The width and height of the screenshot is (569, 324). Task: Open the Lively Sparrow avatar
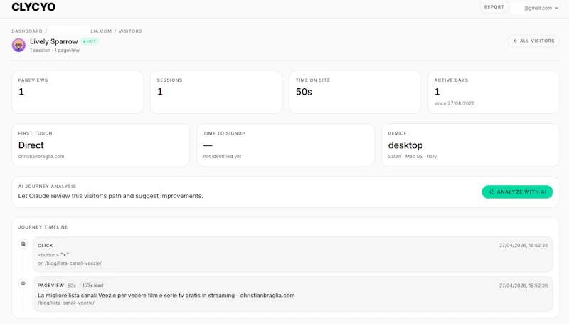click(18, 45)
